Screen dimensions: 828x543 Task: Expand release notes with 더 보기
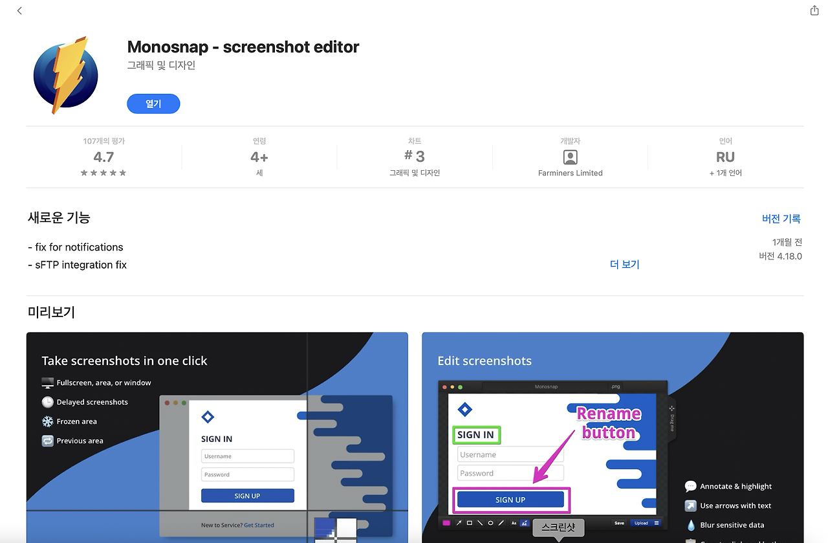624,265
